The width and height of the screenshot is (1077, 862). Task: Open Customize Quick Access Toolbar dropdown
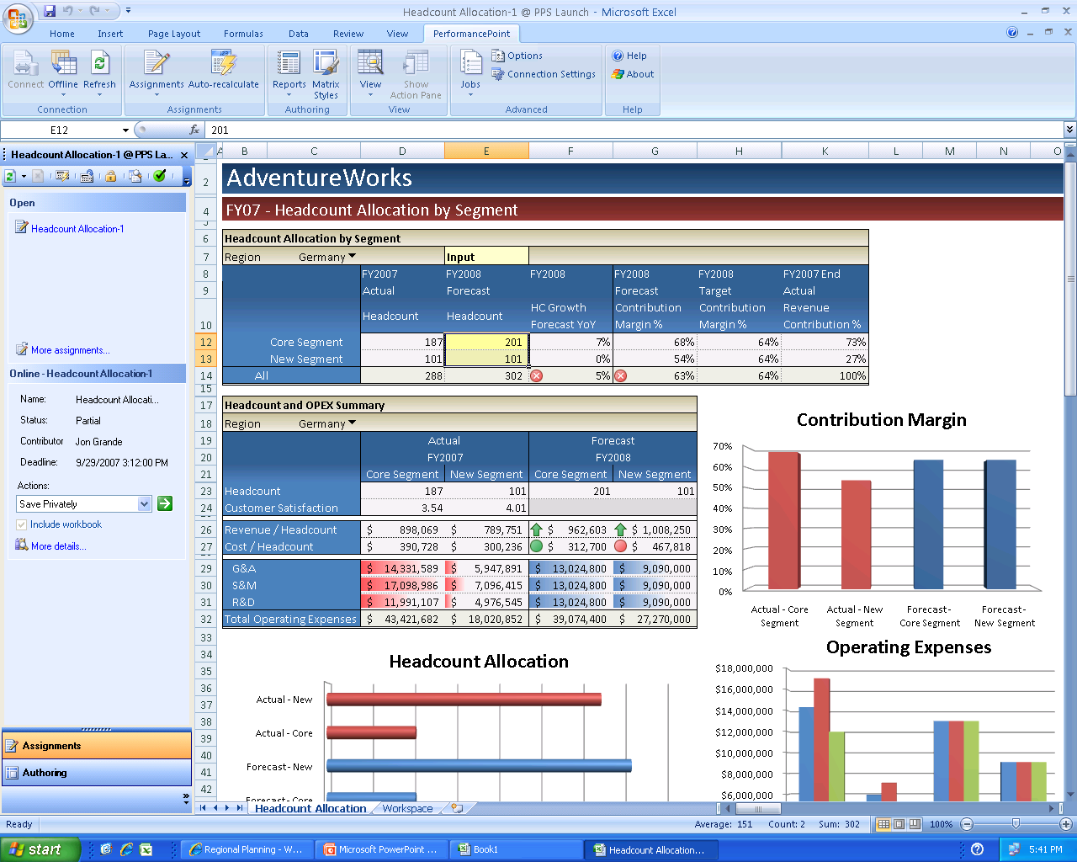coord(128,11)
